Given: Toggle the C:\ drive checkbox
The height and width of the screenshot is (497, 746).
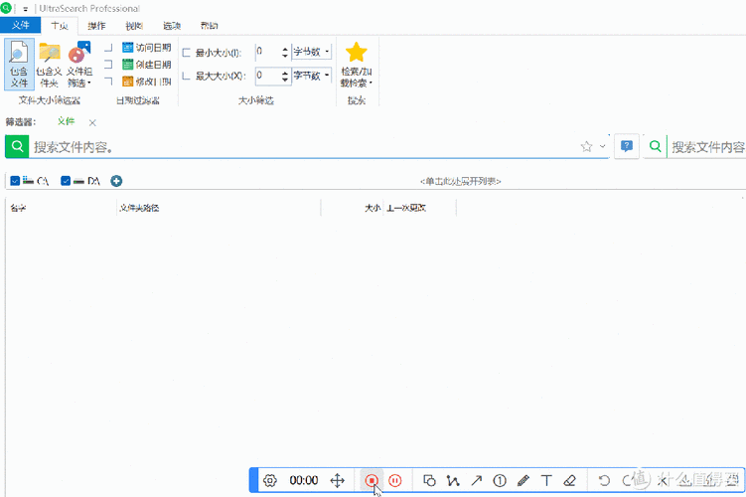Looking at the screenshot, I should pos(15,181).
